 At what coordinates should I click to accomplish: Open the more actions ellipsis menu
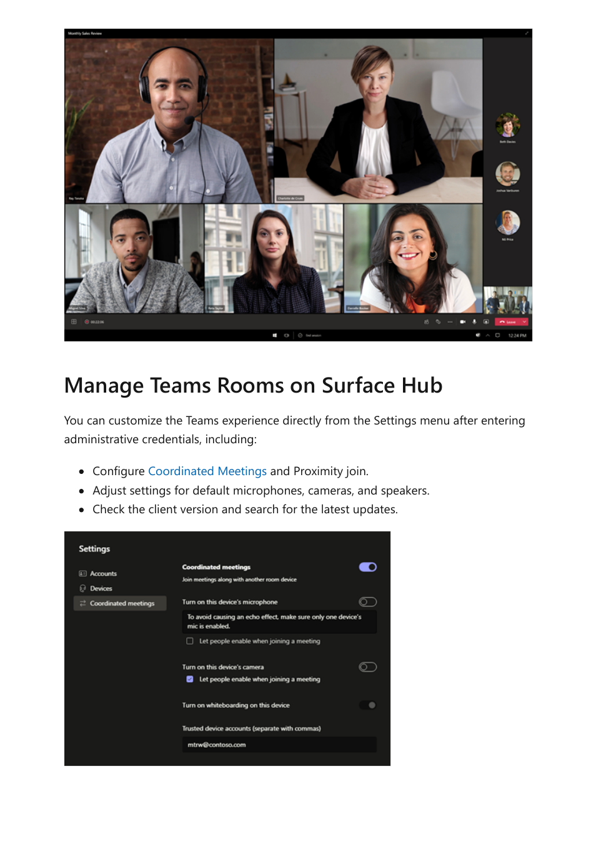click(x=450, y=322)
